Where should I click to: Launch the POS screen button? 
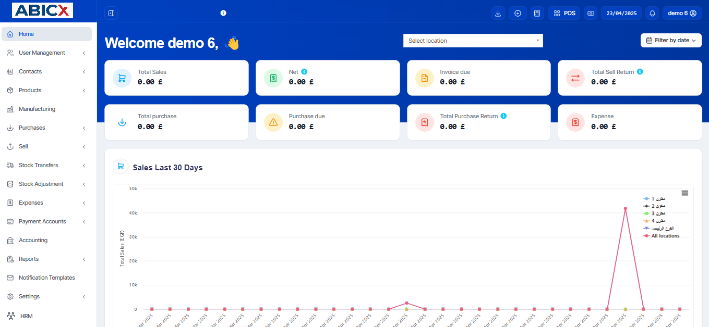tap(564, 13)
